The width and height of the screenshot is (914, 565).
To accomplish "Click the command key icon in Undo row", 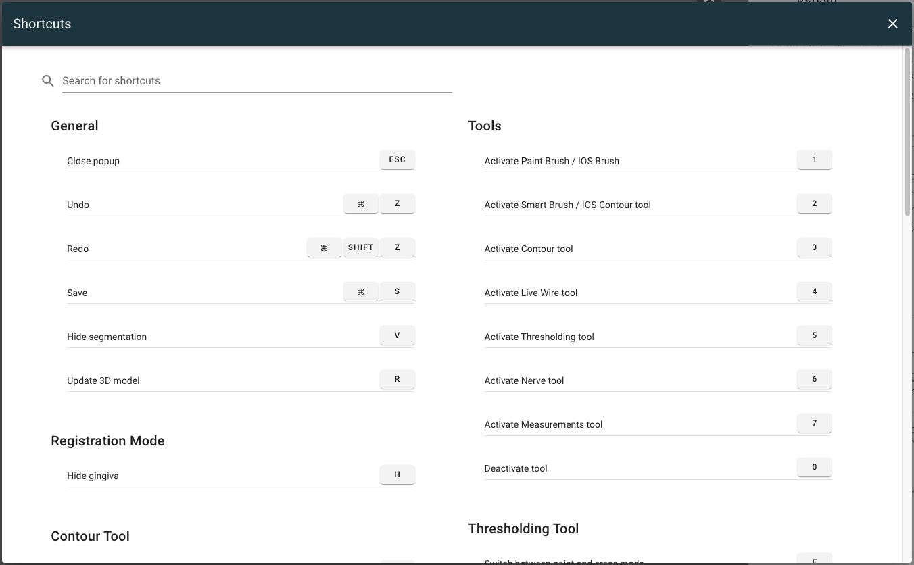I will [x=360, y=204].
